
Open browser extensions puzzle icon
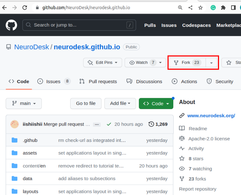223,7
